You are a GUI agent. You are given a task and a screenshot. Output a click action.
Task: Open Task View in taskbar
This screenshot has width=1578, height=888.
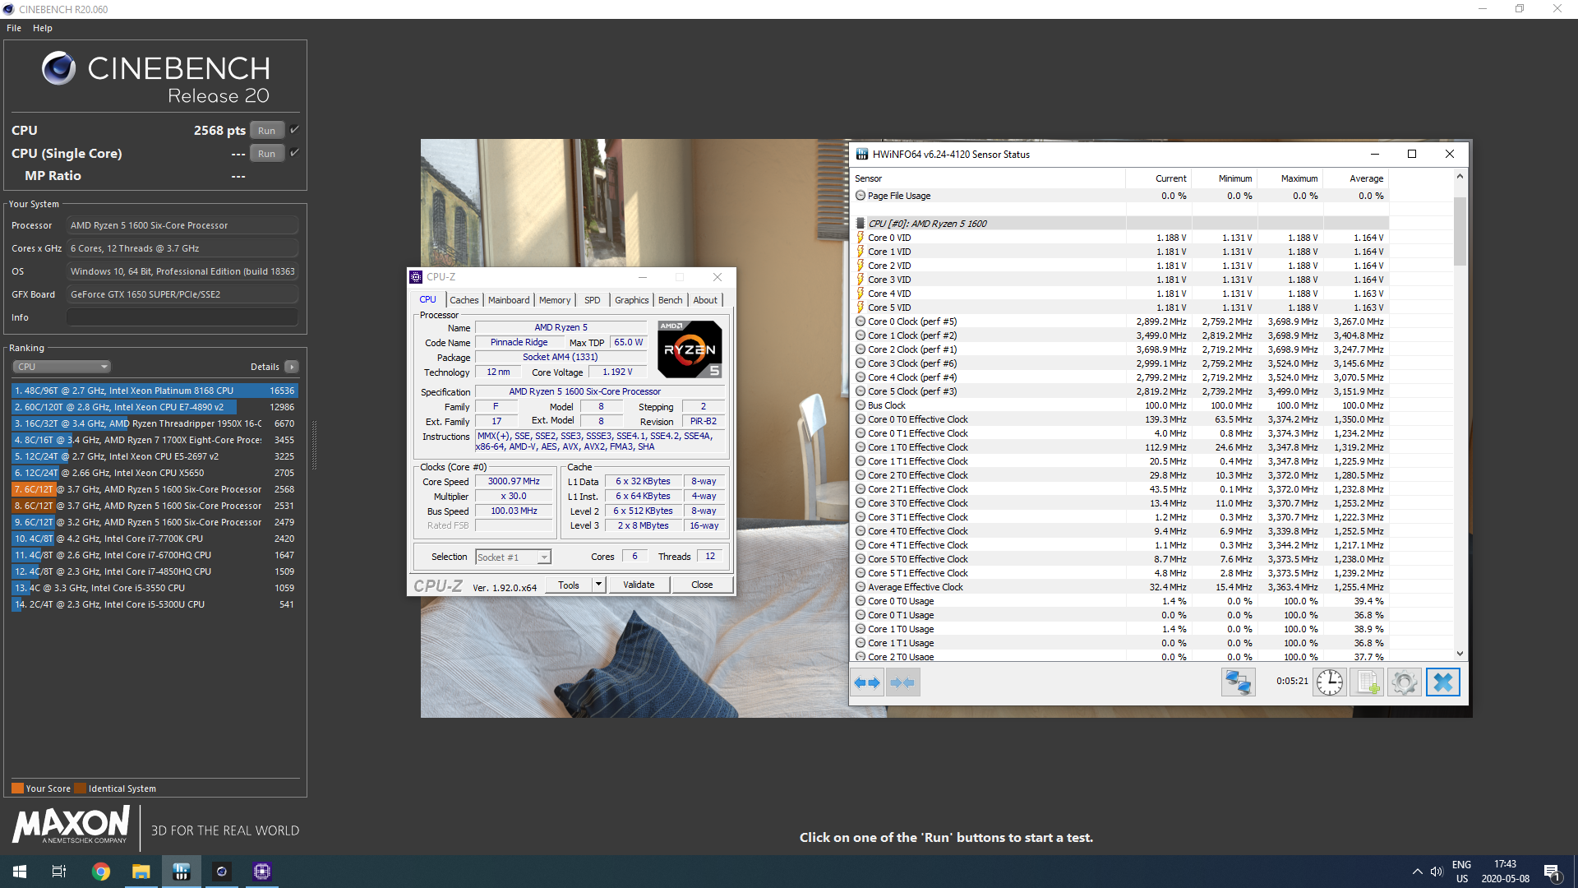point(59,872)
